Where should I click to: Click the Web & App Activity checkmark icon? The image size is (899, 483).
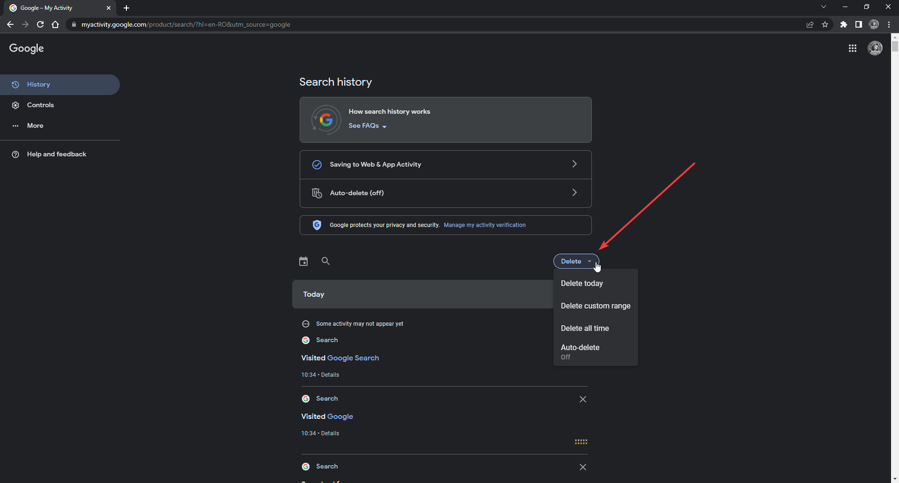tap(317, 165)
